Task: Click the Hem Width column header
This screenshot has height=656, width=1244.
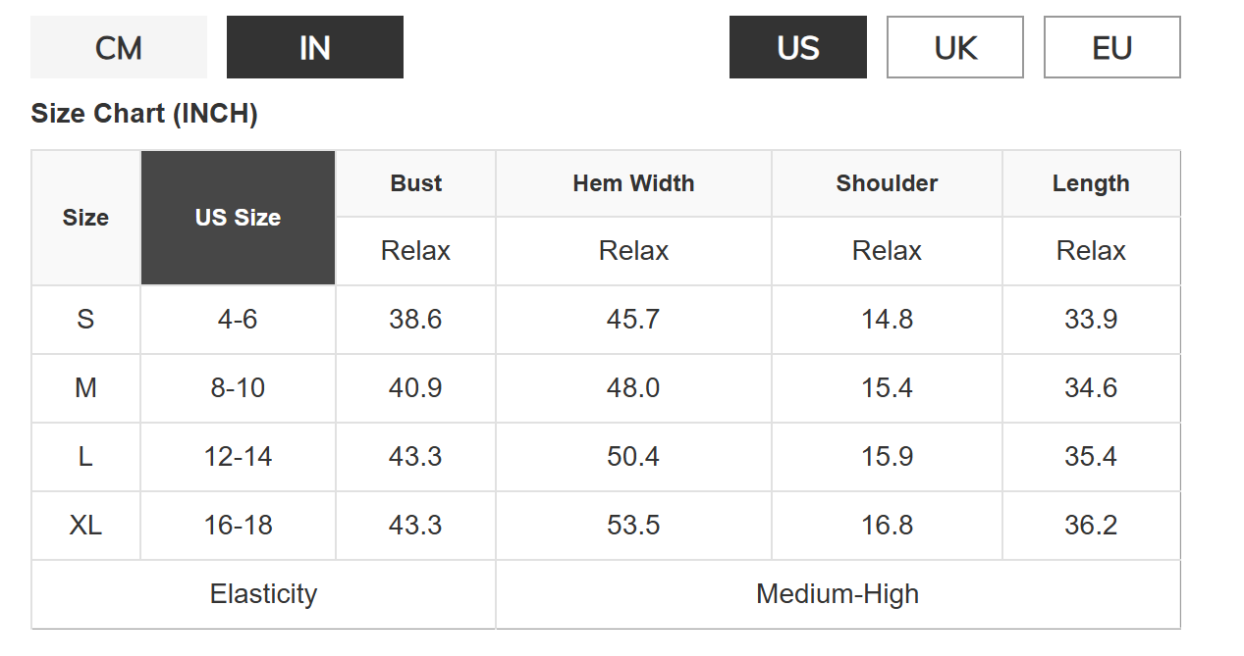Action: click(x=633, y=183)
